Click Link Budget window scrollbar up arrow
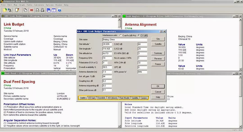This screenshot has width=243, height=132. click(x=119, y=20)
